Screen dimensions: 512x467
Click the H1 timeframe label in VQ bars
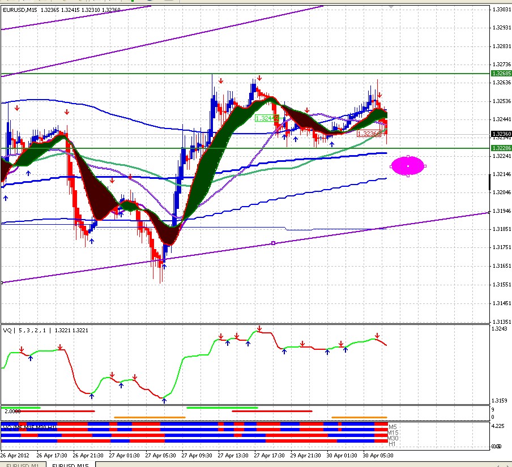click(392, 444)
